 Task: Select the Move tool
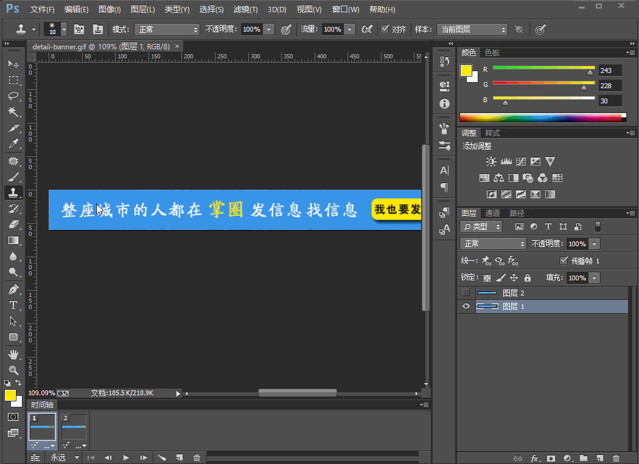tap(13, 64)
